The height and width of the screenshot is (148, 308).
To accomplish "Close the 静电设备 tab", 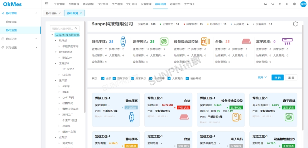I will pos(60,13).
